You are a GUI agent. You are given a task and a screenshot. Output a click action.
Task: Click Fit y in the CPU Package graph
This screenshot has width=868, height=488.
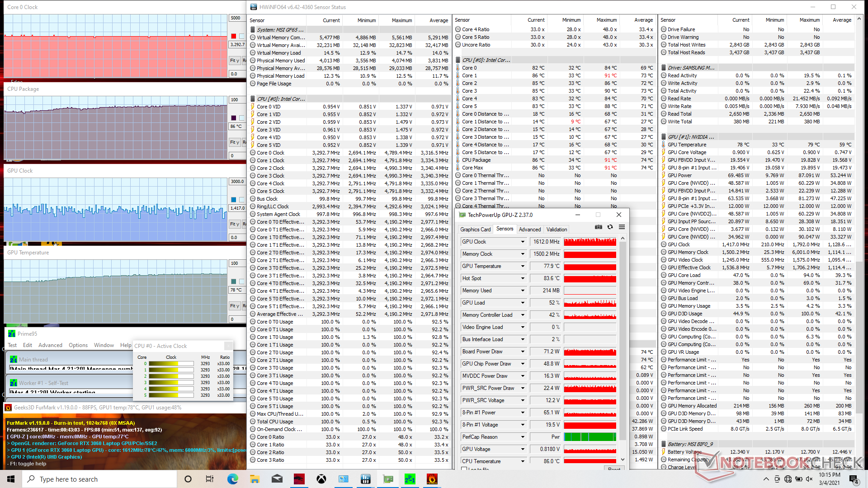[235, 142]
